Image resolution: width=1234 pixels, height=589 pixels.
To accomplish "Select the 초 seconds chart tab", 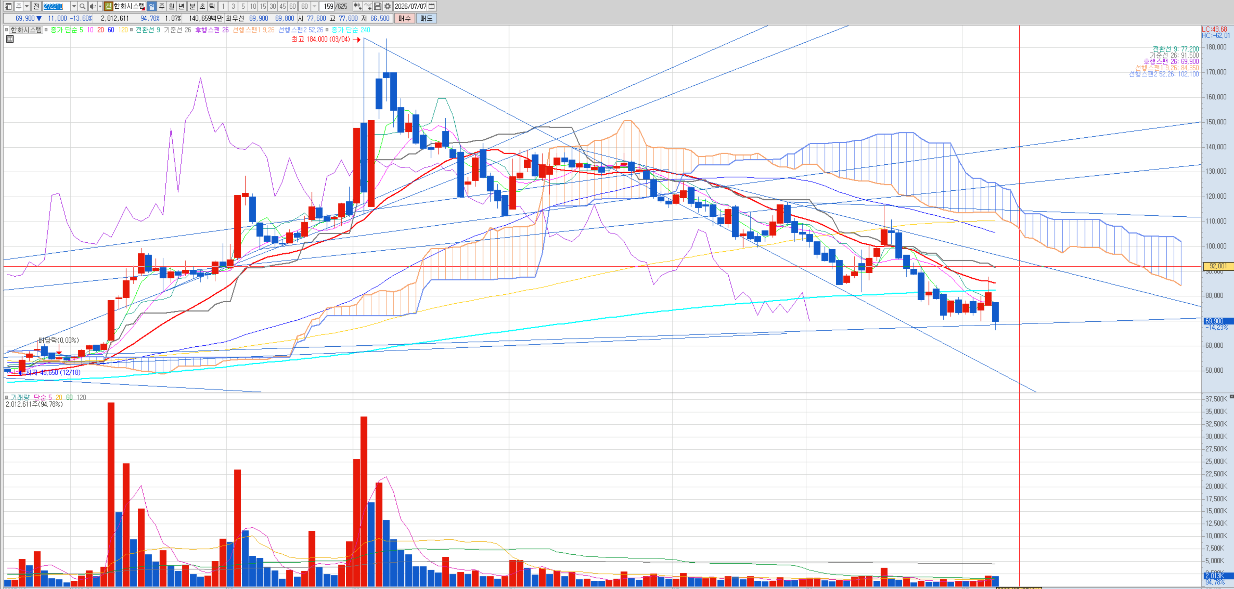I will coord(202,6).
